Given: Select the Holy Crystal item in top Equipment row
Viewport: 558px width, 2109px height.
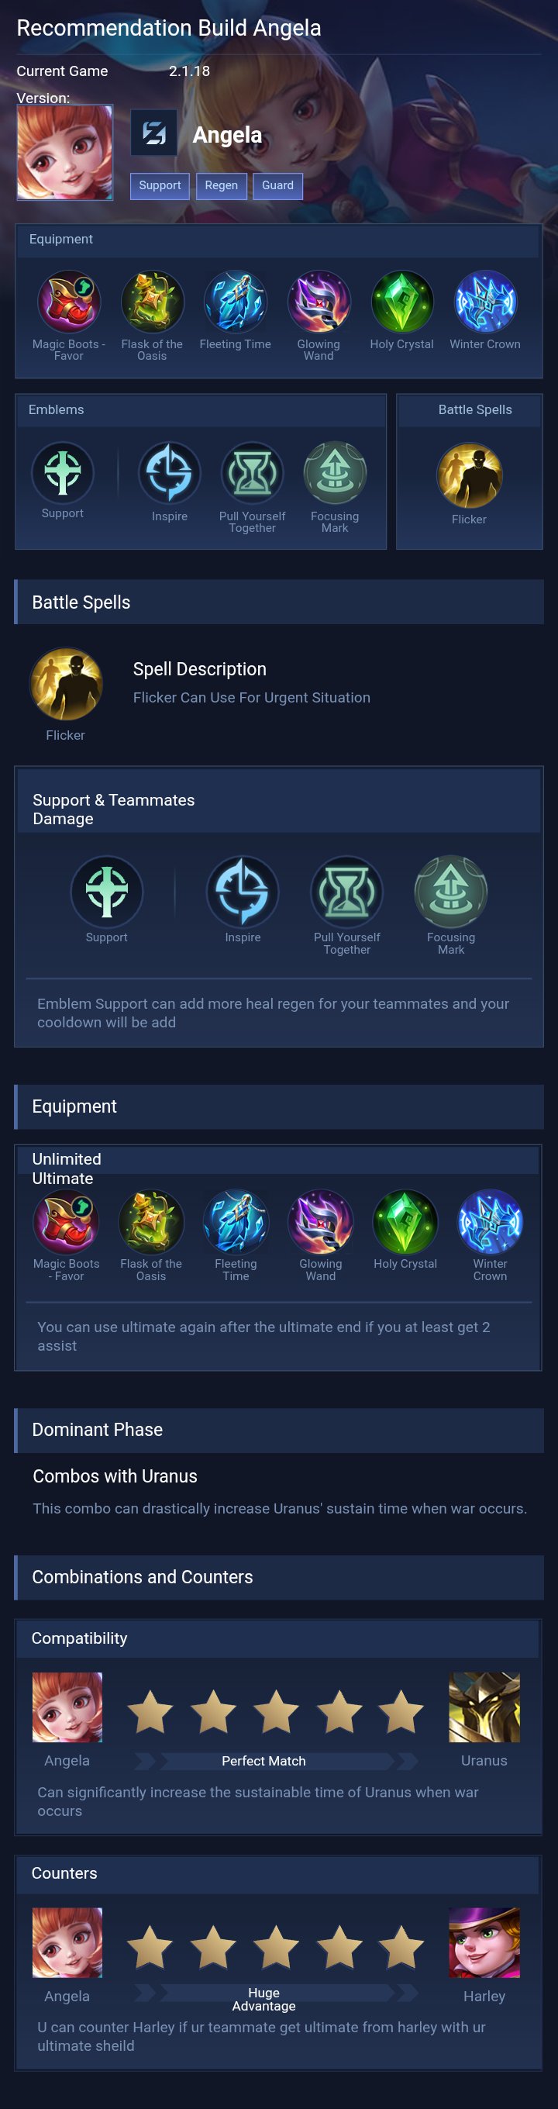Looking at the screenshot, I should (x=401, y=302).
